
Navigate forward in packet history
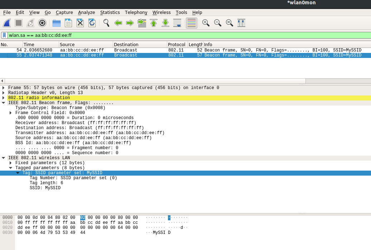[130, 23]
